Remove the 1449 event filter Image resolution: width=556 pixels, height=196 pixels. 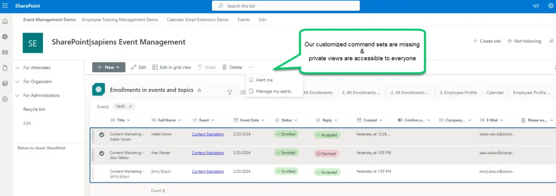[131, 106]
